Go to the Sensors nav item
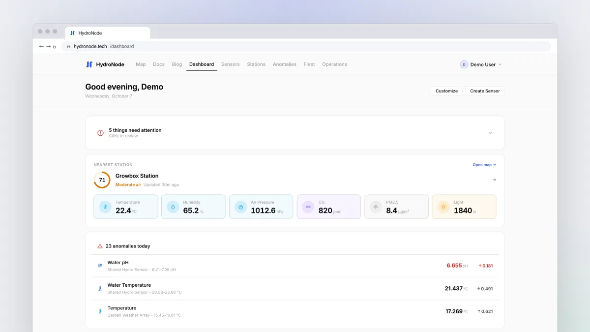Screen dimensions: 590x332 tap(231, 64)
